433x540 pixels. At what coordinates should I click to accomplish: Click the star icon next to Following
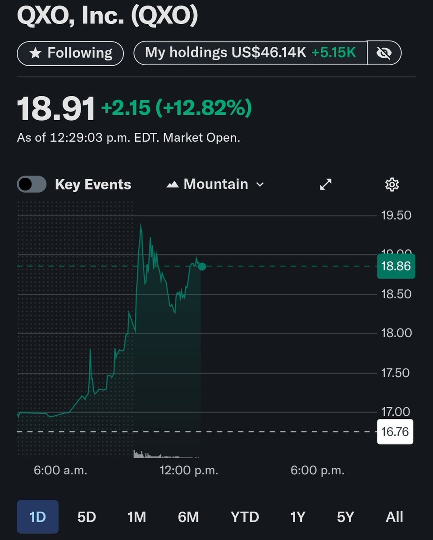click(35, 52)
